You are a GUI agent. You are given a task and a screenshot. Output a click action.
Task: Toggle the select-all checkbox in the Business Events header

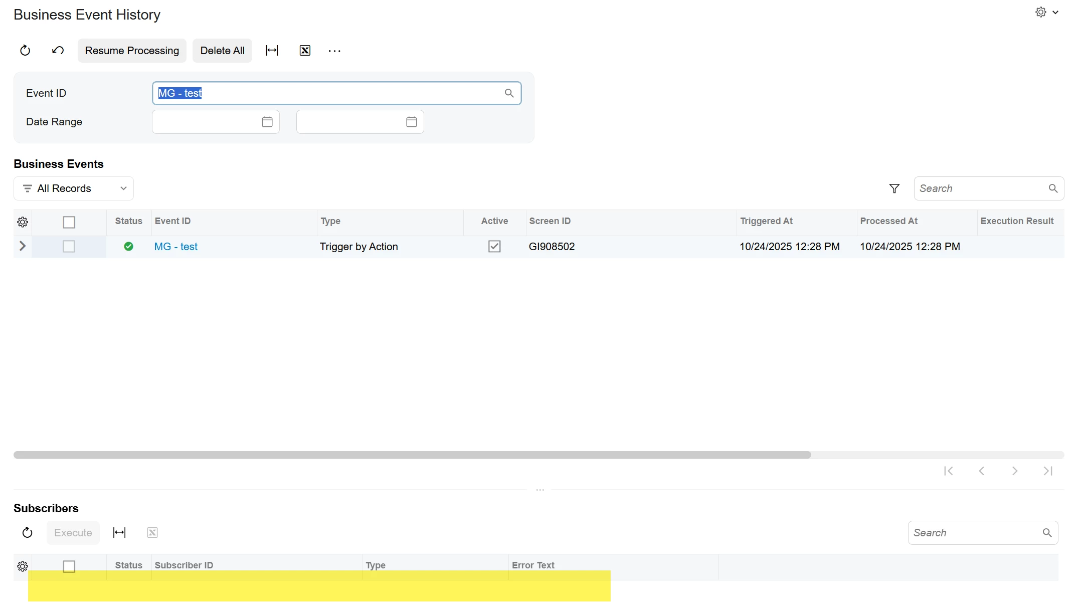pyautogui.click(x=69, y=222)
